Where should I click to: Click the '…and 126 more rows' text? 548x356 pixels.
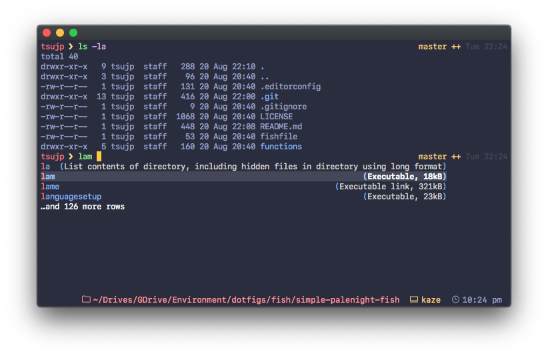click(83, 207)
